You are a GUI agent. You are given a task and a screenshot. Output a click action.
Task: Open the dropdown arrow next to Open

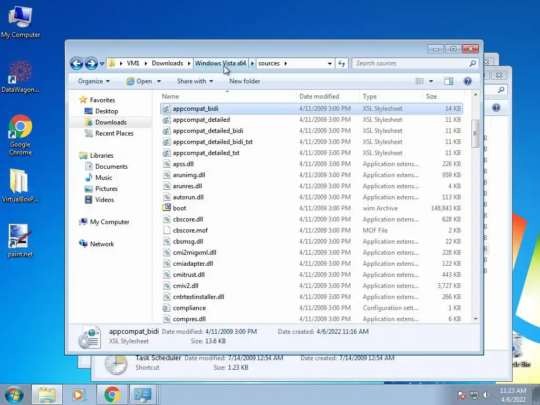159,81
